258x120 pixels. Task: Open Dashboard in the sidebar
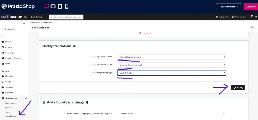click(x=10, y=29)
